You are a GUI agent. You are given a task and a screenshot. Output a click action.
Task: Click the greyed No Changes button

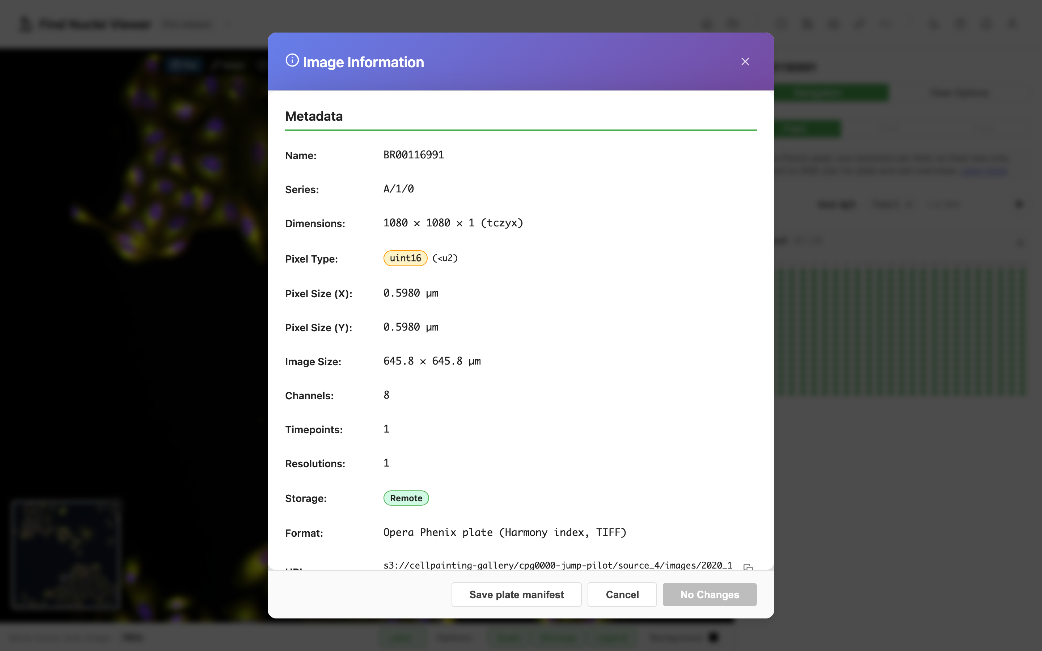[709, 594]
